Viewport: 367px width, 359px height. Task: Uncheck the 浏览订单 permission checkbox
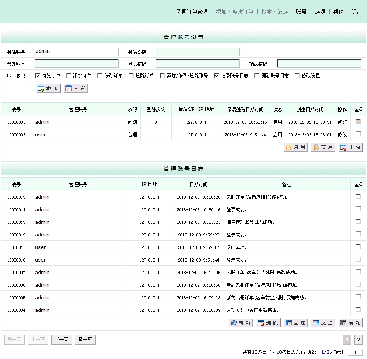click(x=37, y=75)
